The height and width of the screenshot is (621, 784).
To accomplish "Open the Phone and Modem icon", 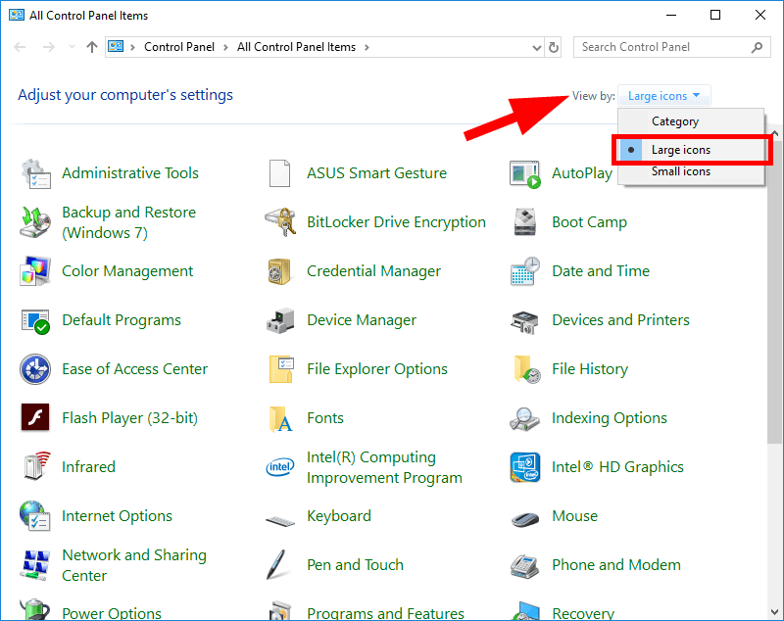I will pos(524,566).
